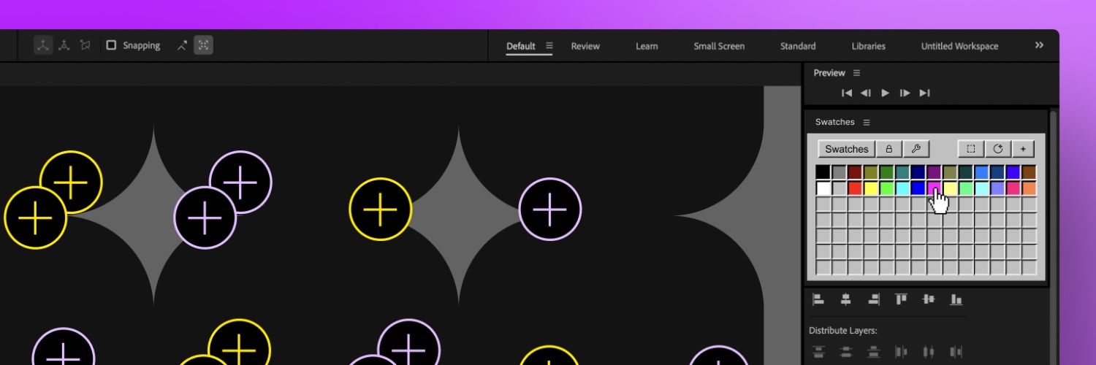Pick the orange swatch
This screenshot has width=1096, height=365.
tap(1030, 188)
